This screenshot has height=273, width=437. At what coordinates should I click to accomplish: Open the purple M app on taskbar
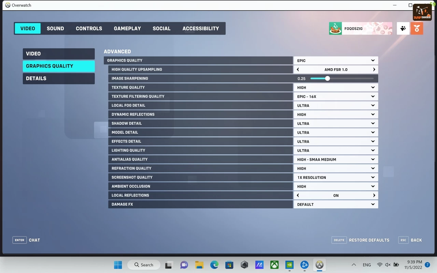pos(259,265)
